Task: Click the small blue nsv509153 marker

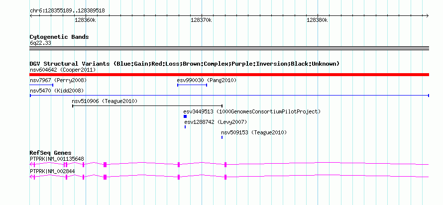Action: (x=222, y=137)
